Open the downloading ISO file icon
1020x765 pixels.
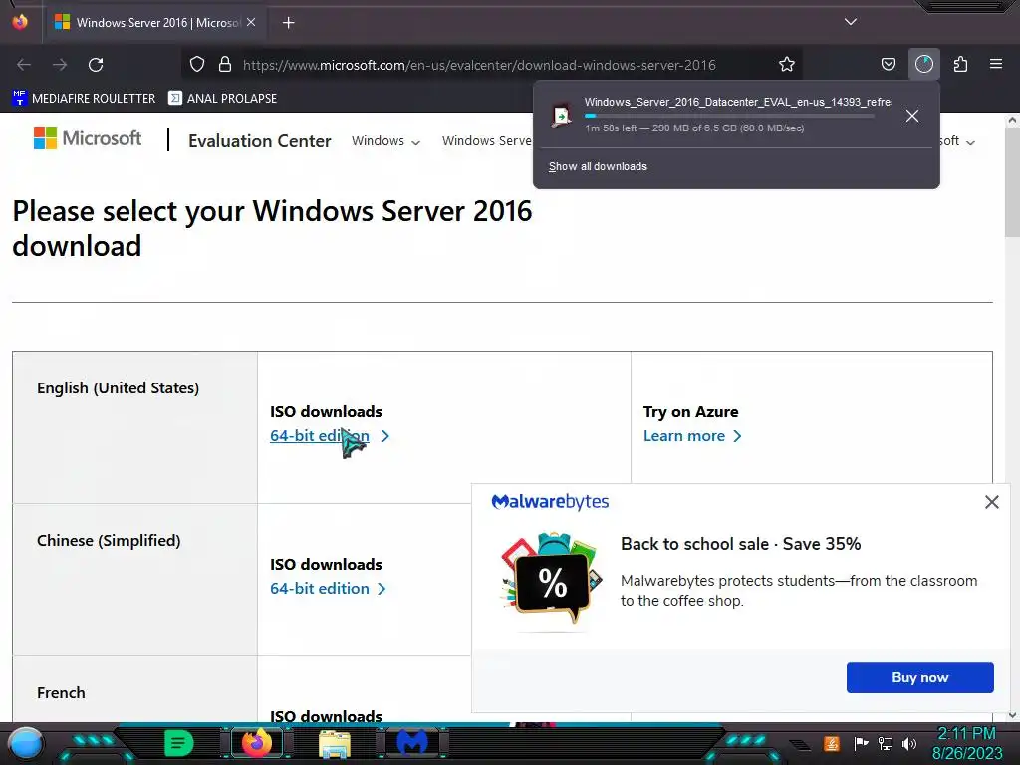click(x=561, y=116)
